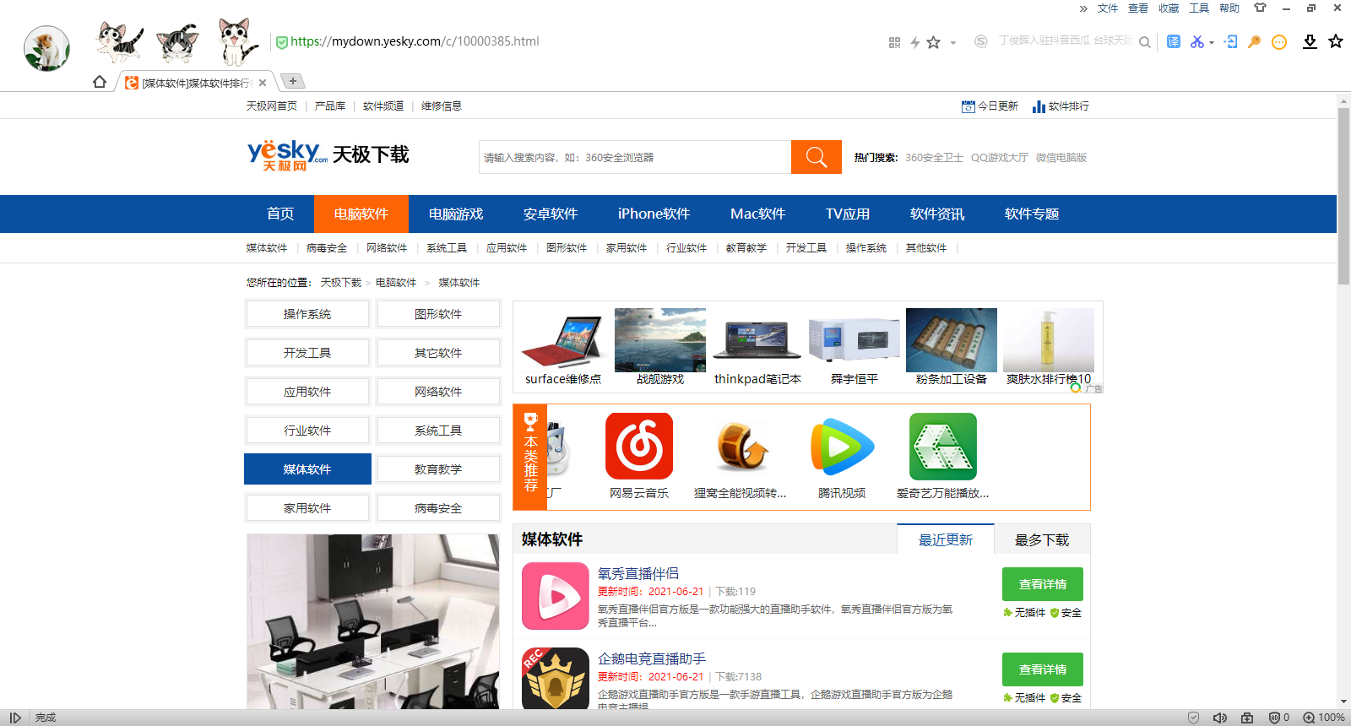1351x726 pixels.
Task: Open the translate (译) toolbar icon
Action: click(x=1174, y=41)
